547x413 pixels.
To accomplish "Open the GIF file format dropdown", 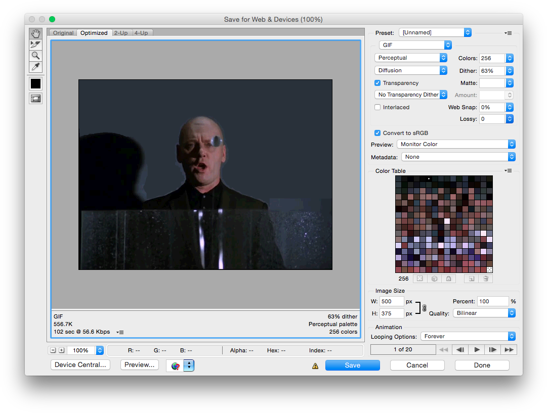I will click(415, 45).
